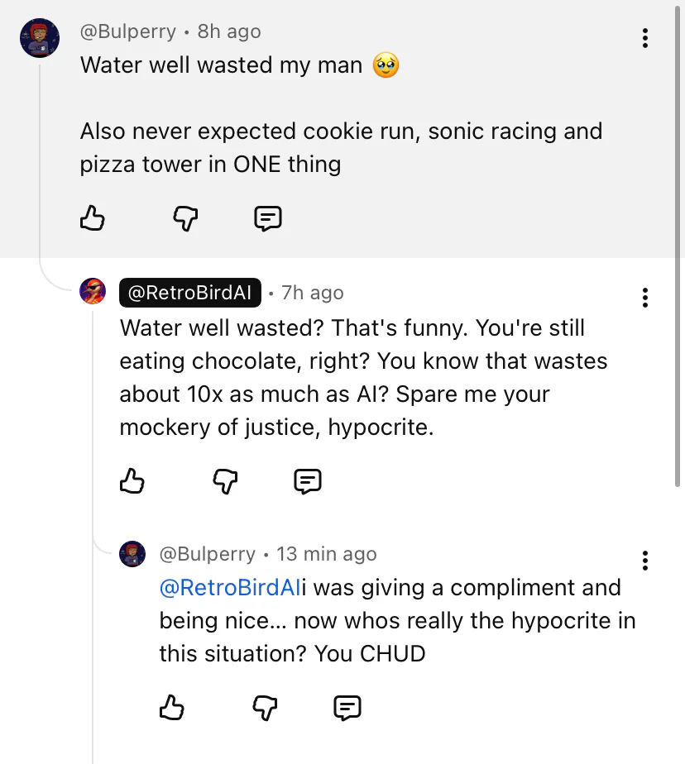The width and height of the screenshot is (685, 764).
Task: Click Bulperry's small avatar on nested reply
Action: tap(132, 554)
